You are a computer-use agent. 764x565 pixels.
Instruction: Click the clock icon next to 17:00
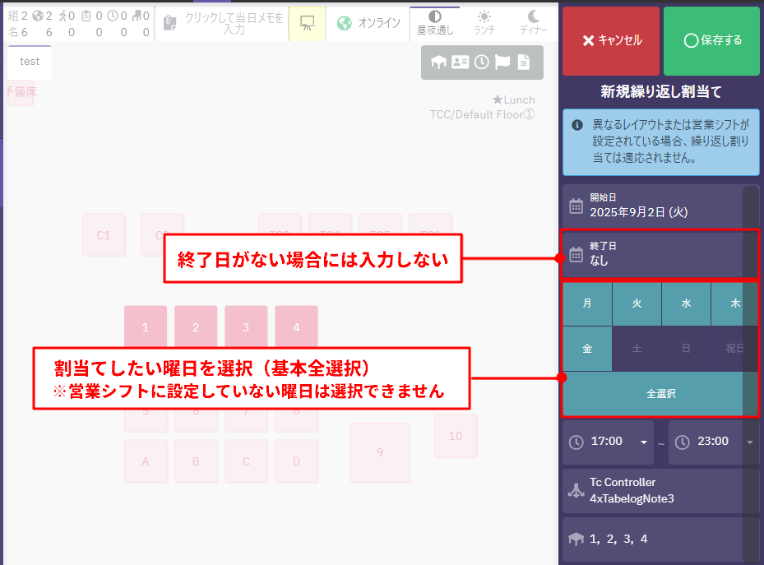pyautogui.click(x=576, y=442)
